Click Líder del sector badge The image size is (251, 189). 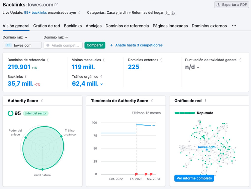[35, 113]
